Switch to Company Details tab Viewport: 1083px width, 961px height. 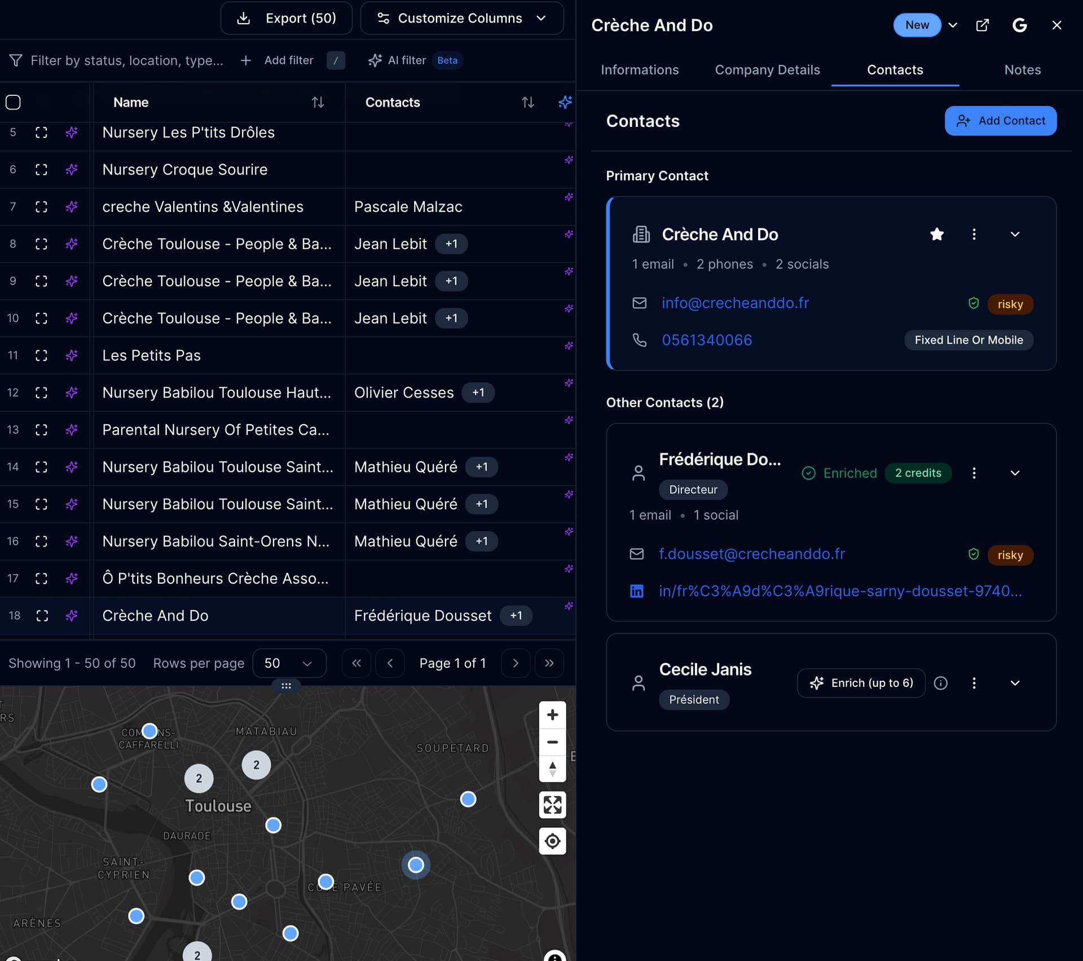click(x=767, y=70)
